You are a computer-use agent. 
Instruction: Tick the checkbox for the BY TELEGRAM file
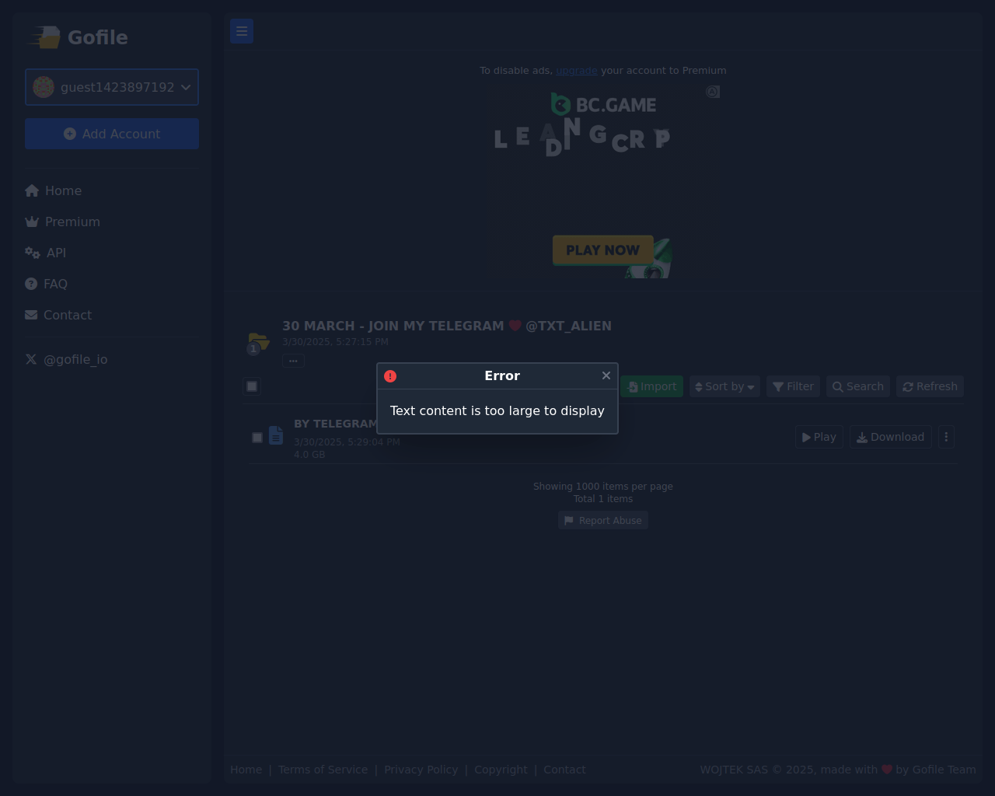click(x=257, y=438)
